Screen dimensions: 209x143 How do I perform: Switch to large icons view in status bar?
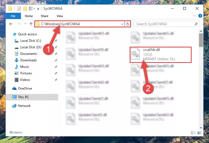[x=199, y=133]
